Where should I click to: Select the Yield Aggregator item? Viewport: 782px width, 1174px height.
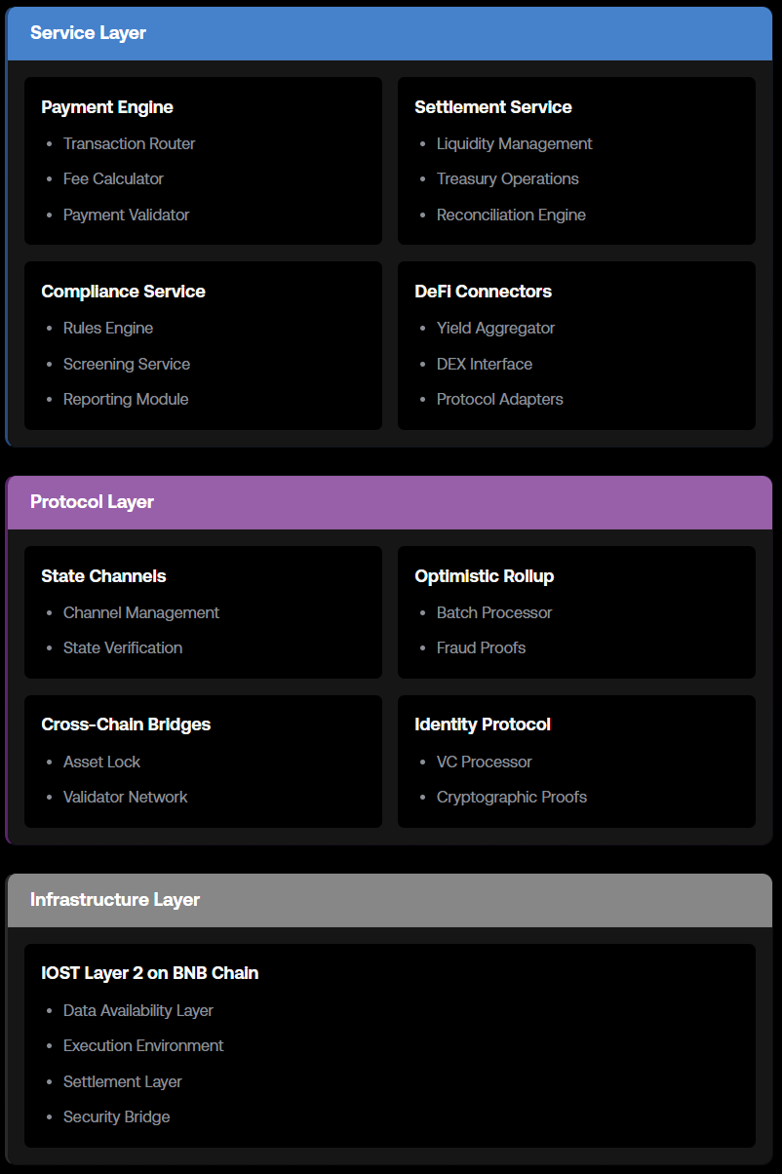pos(495,328)
